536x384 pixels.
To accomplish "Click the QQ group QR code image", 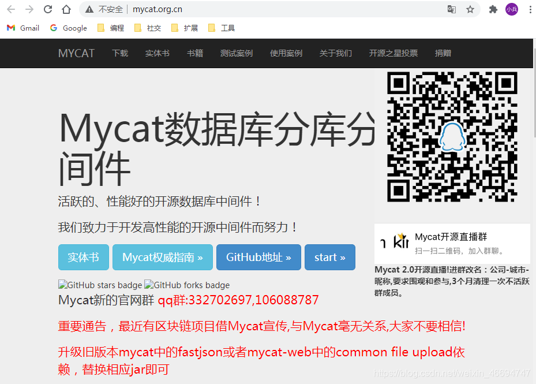I will [452, 136].
